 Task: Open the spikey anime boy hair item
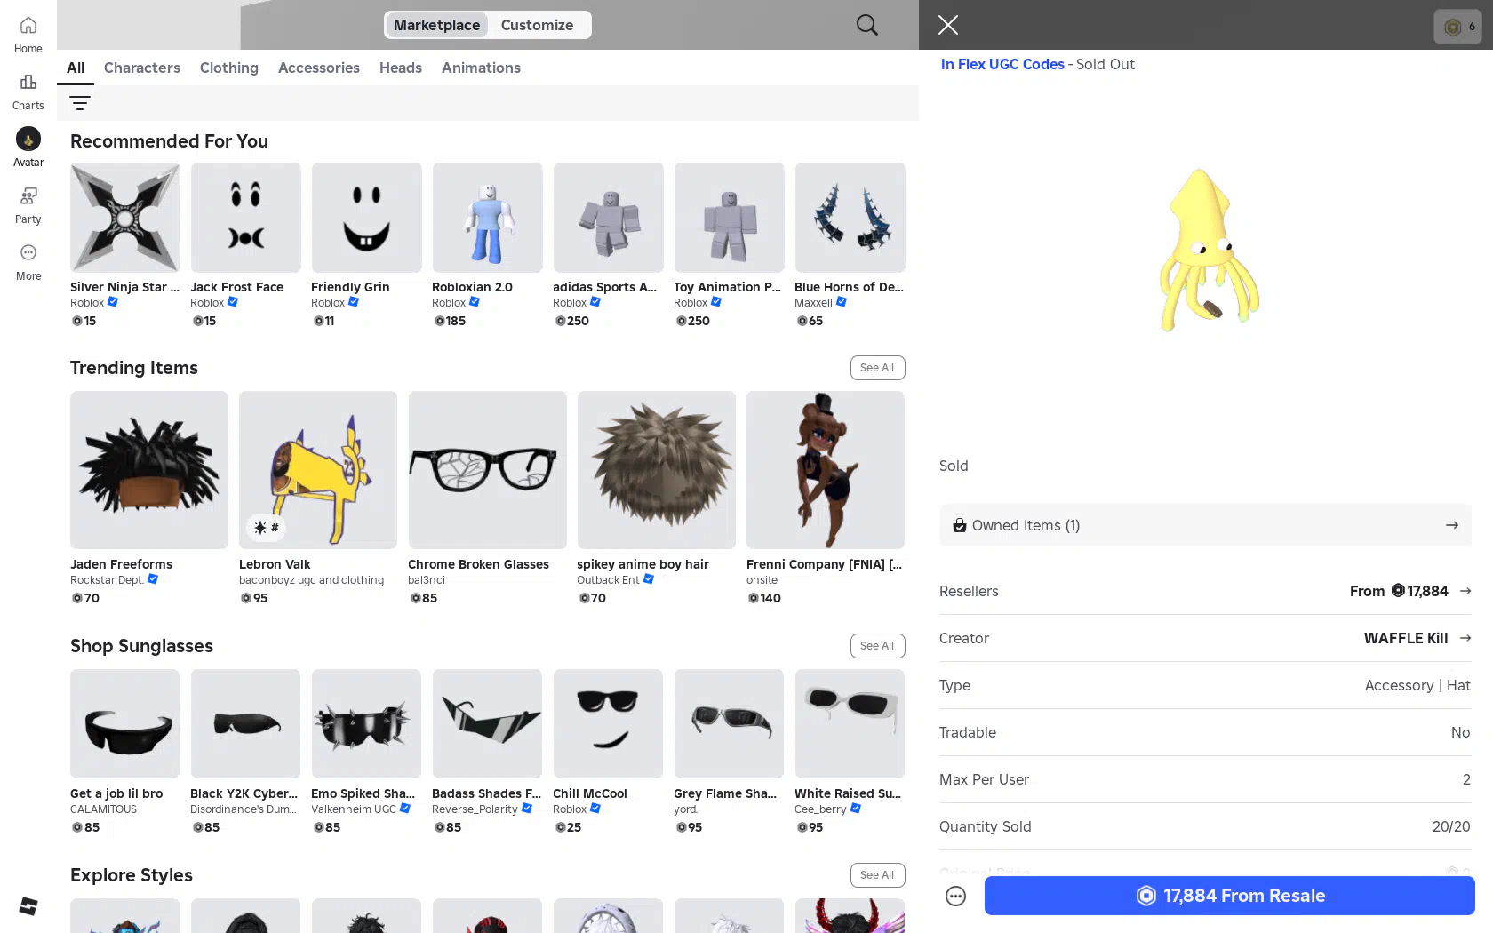tap(657, 470)
